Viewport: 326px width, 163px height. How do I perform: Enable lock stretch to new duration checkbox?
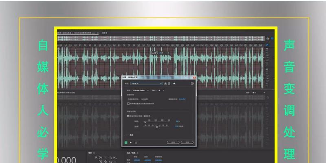pyautogui.click(x=128, y=104)
